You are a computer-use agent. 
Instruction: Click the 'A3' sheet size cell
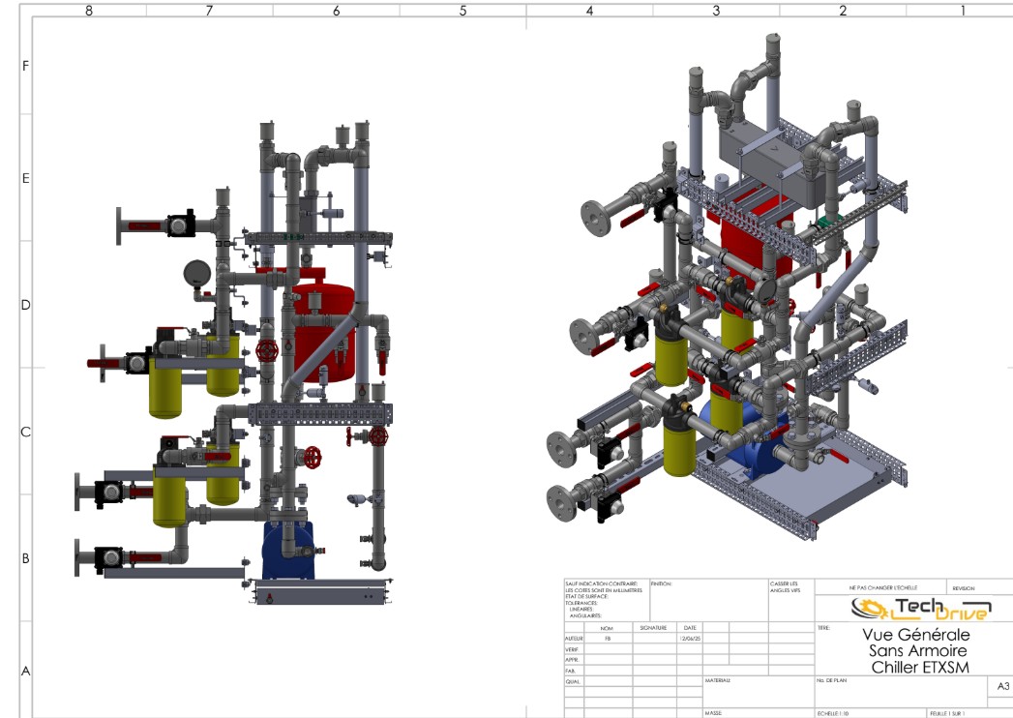tap(1002, 686)
